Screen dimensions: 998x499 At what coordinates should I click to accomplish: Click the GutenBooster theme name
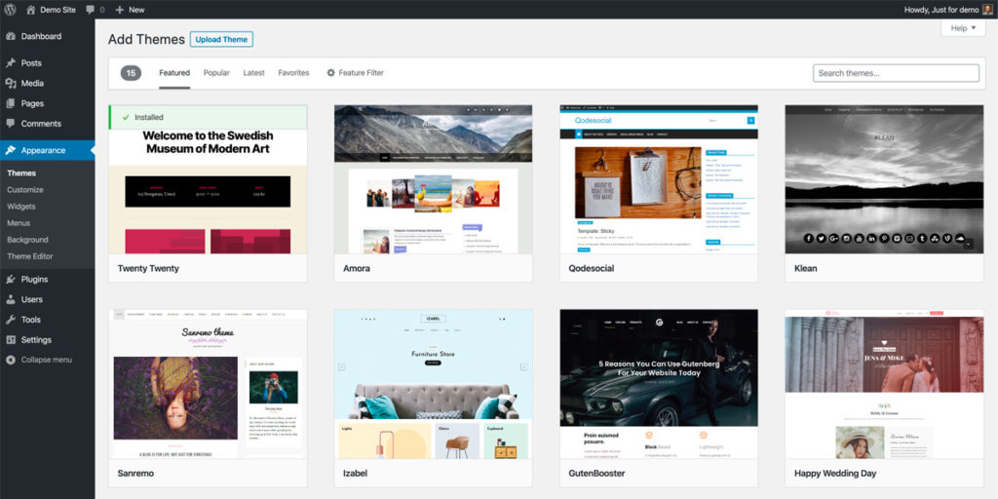tap(597, 474)
